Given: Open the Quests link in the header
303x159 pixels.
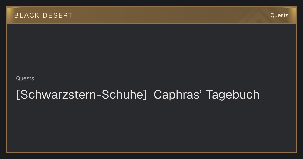Looking at the screenshot, I should pyautogui.click(x=279, y=15).
